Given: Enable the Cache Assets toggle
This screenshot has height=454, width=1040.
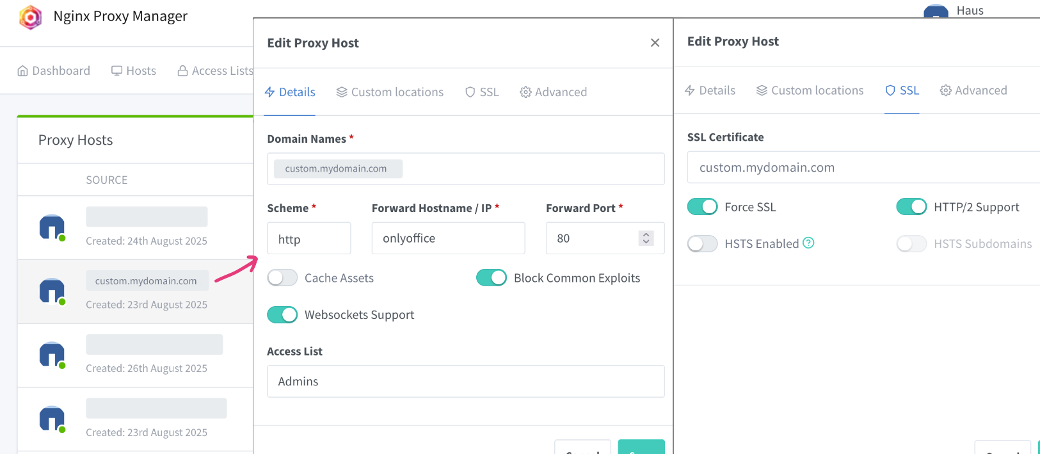Looking at the screenshot, I should (x=282, y=278).
